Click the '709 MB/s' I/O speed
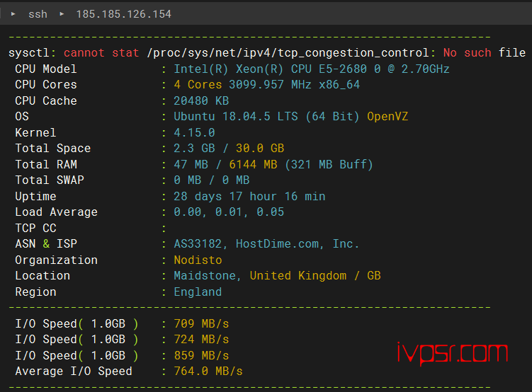 (x=201, y=324)
